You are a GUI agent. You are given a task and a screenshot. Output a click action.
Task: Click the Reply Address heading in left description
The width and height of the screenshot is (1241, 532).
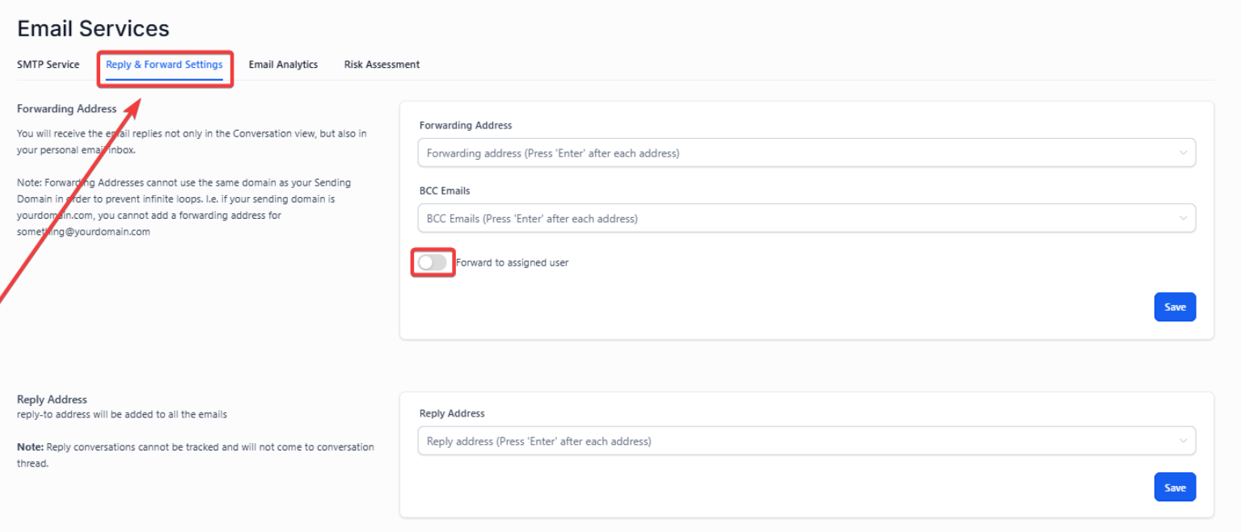click(52, 400)
